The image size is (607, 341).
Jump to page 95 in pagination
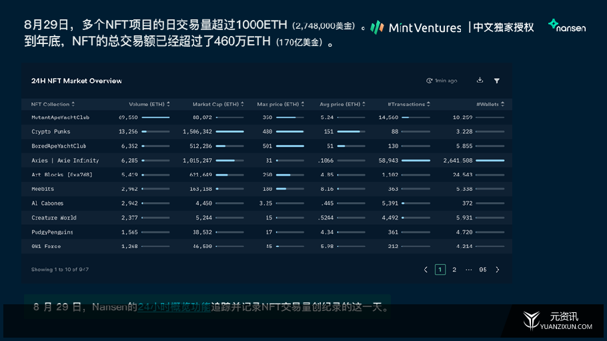(x=483, y=270)
